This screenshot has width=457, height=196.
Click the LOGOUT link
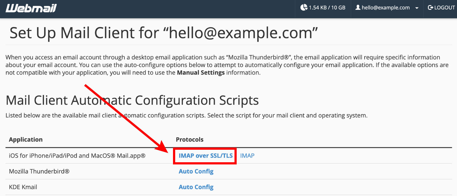[x=441, y=8]
